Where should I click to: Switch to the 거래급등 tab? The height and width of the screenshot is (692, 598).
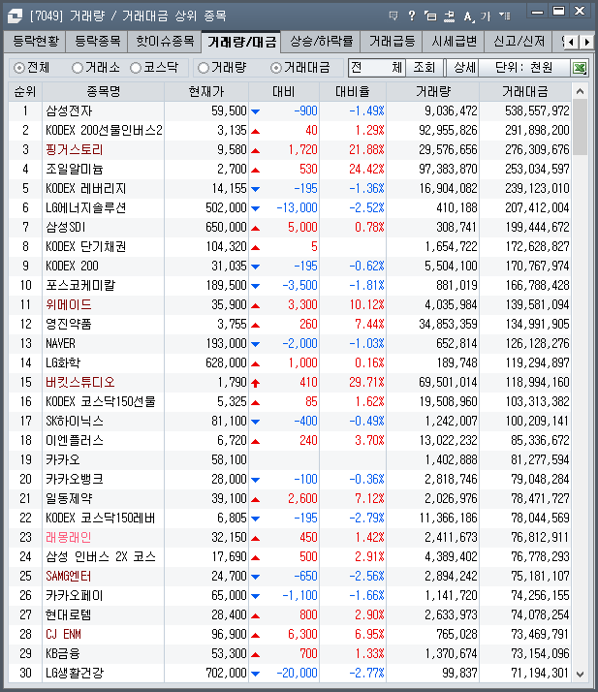(x=392, y=42)
